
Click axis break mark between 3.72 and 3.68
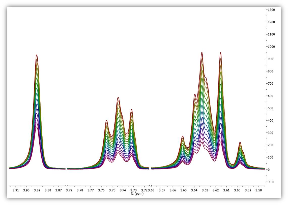[x=150, y=186]
